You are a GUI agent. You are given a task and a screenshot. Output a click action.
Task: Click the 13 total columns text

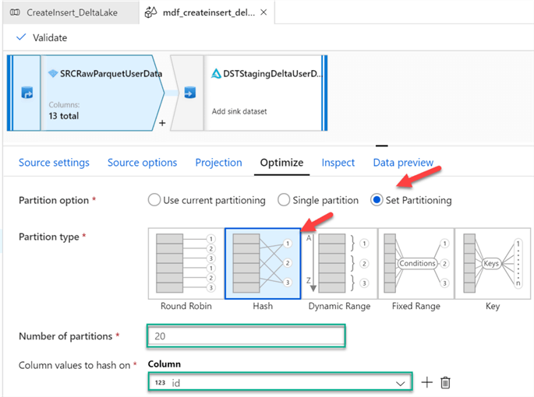(64, 116)
